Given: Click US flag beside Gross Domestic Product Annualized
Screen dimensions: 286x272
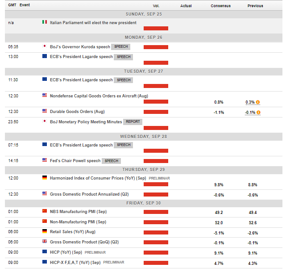Looking at the screenshot, I should [x=45, y=193].
